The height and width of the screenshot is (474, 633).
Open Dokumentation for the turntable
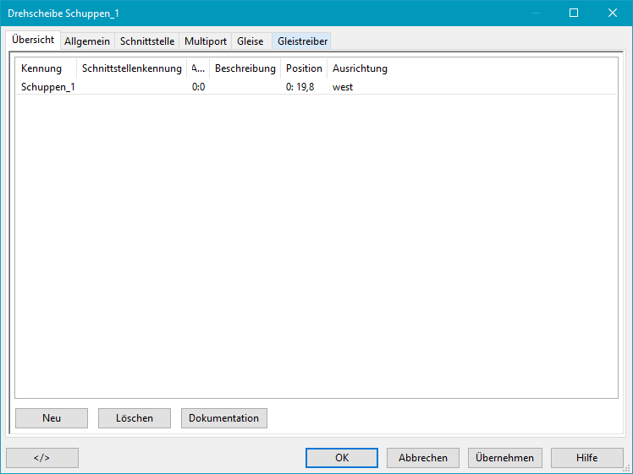point(223,418)
